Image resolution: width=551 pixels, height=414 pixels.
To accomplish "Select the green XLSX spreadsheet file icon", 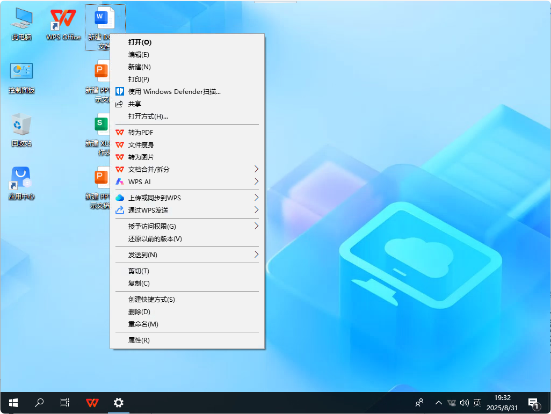I will [100, 125].
